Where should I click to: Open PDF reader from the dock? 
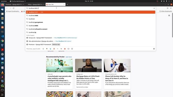click(2, 50)
